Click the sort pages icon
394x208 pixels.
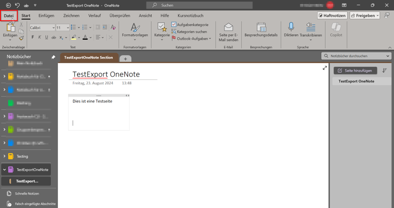click(384, 71)
